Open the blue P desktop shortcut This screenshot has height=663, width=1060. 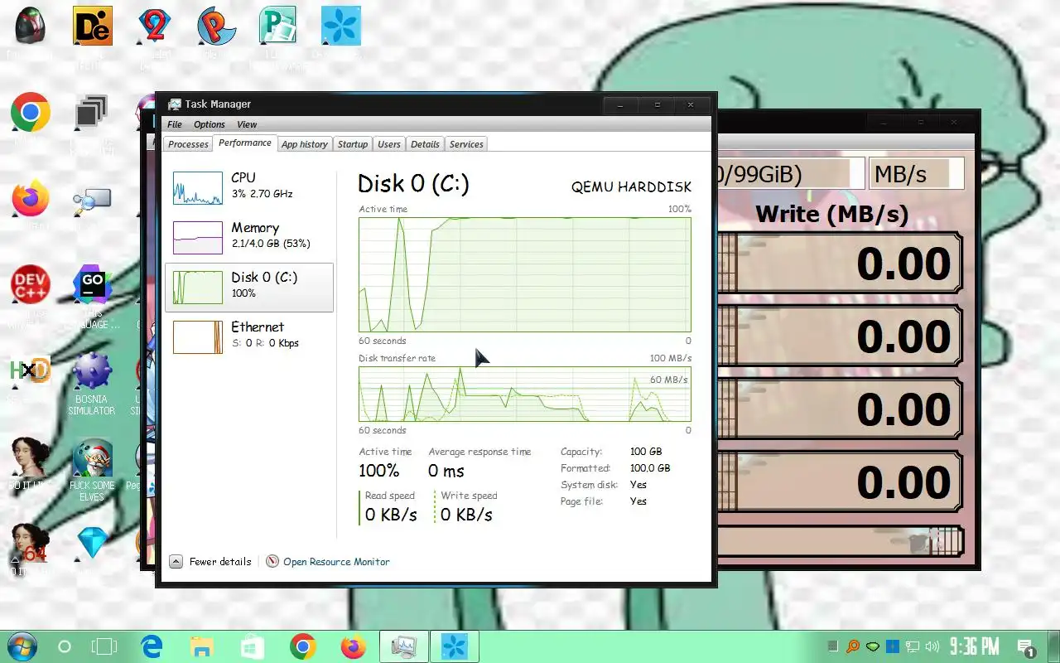216,27
